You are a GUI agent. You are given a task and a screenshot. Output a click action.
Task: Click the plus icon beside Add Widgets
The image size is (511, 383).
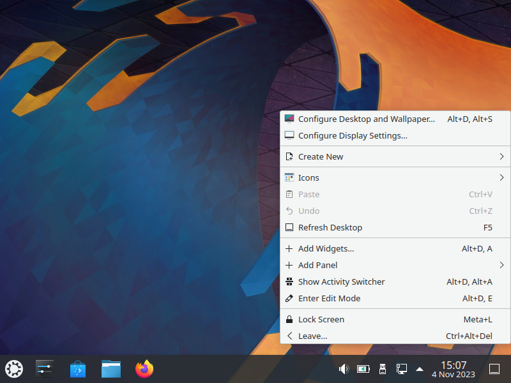tap(289, 249)
